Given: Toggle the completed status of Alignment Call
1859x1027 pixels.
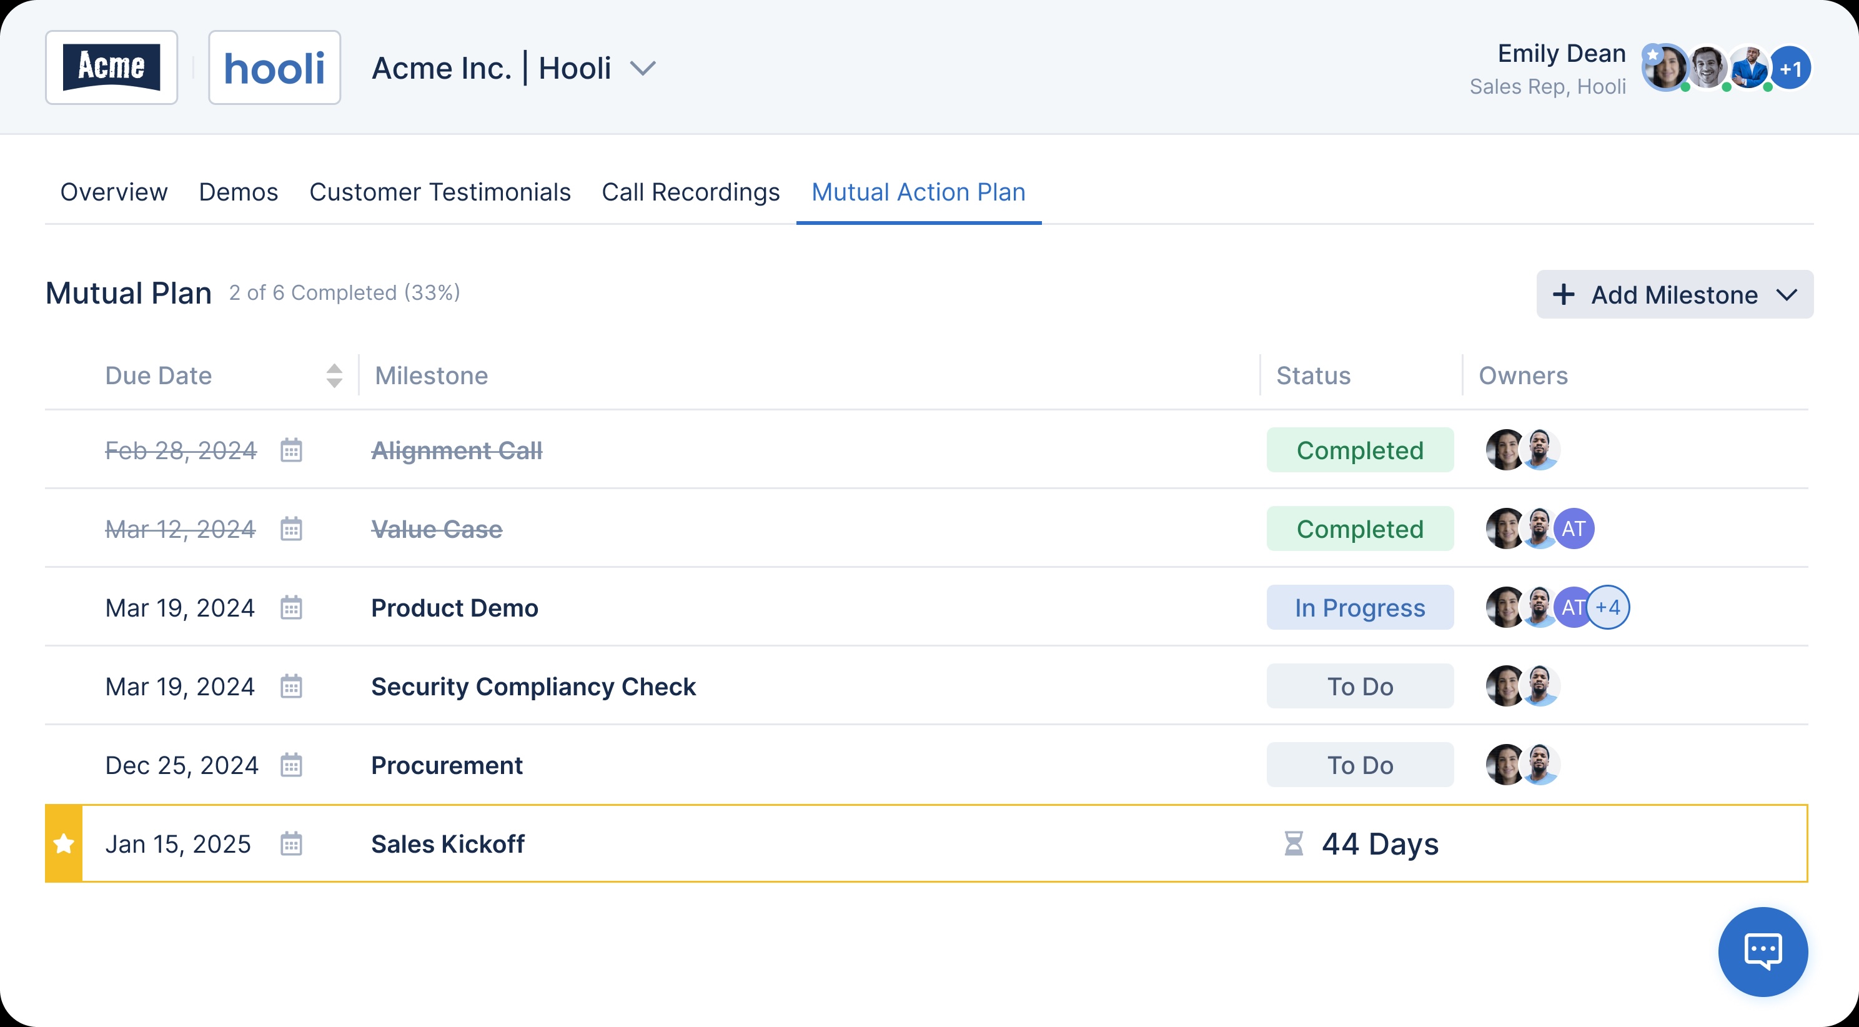Looking at the screenshot, I should tap(1359, 449).
